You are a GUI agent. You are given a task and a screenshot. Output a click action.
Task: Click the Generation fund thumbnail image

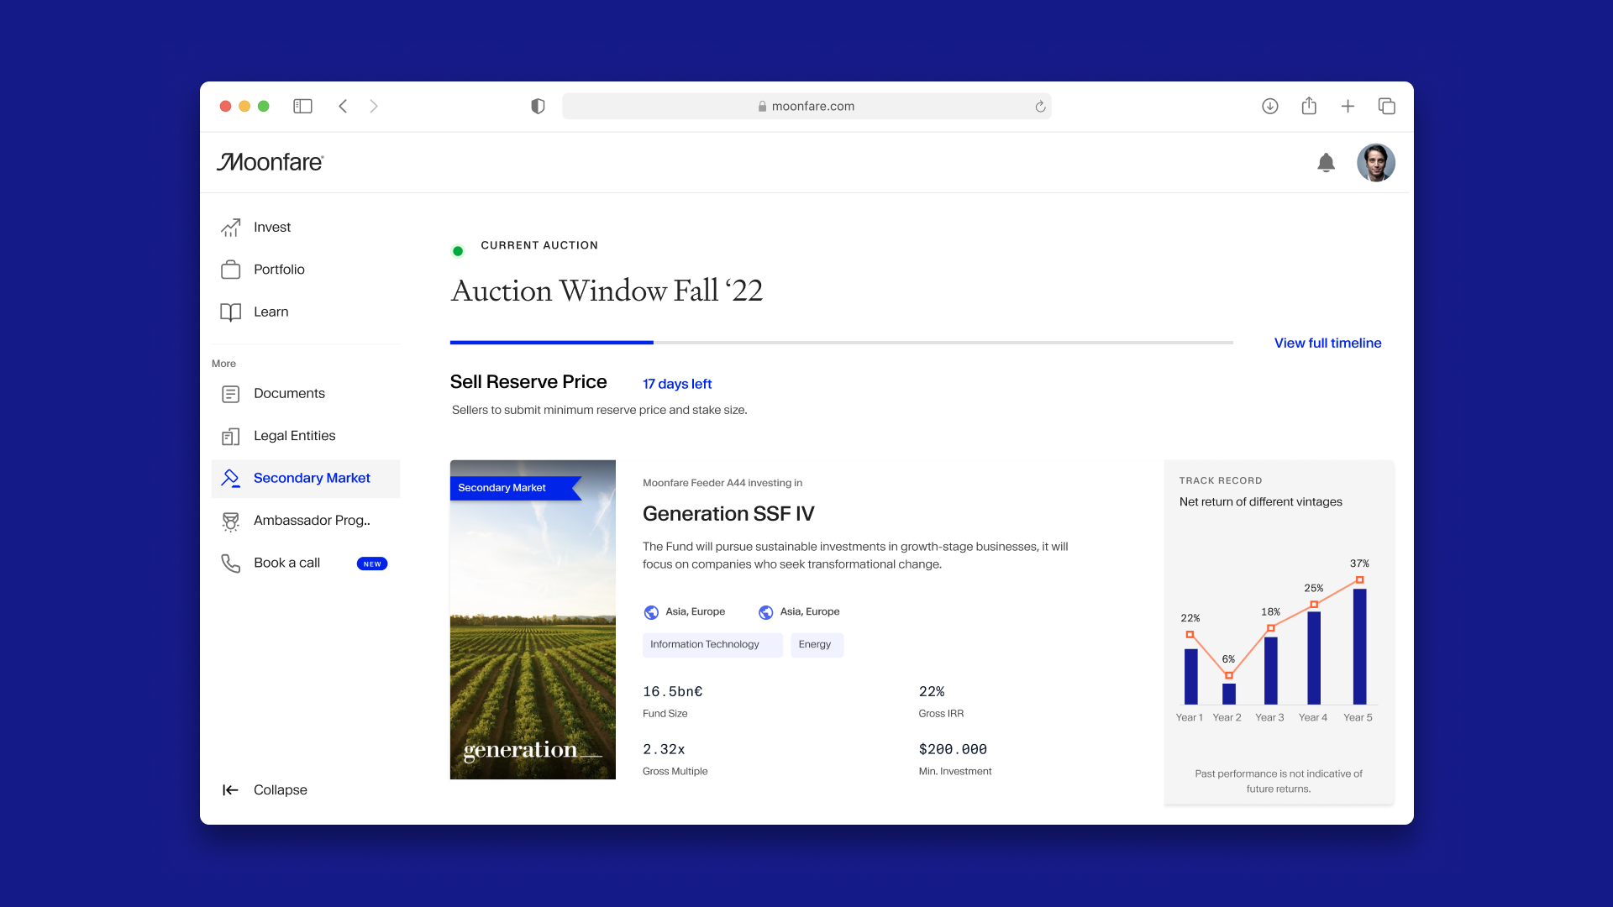[533, 620]
